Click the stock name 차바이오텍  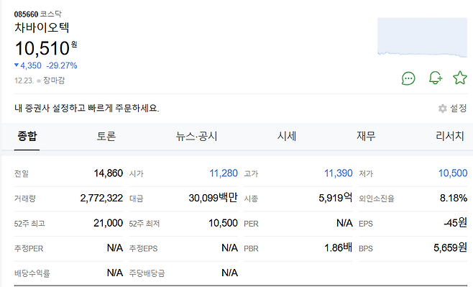pyautogui.click(x=42, y=28)
